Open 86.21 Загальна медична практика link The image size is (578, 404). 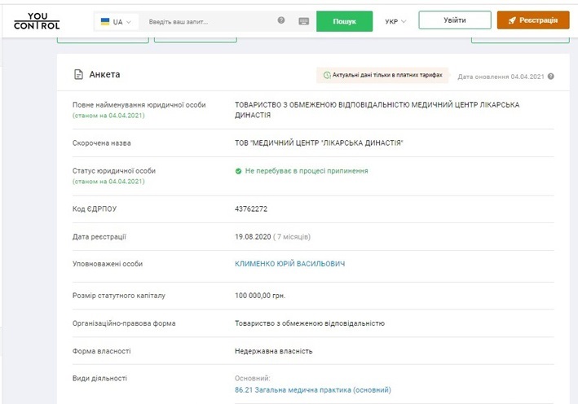coord(312,389)
